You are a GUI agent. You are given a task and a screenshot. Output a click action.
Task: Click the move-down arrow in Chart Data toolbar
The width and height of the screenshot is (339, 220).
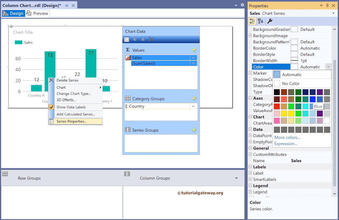click(135, 39)
